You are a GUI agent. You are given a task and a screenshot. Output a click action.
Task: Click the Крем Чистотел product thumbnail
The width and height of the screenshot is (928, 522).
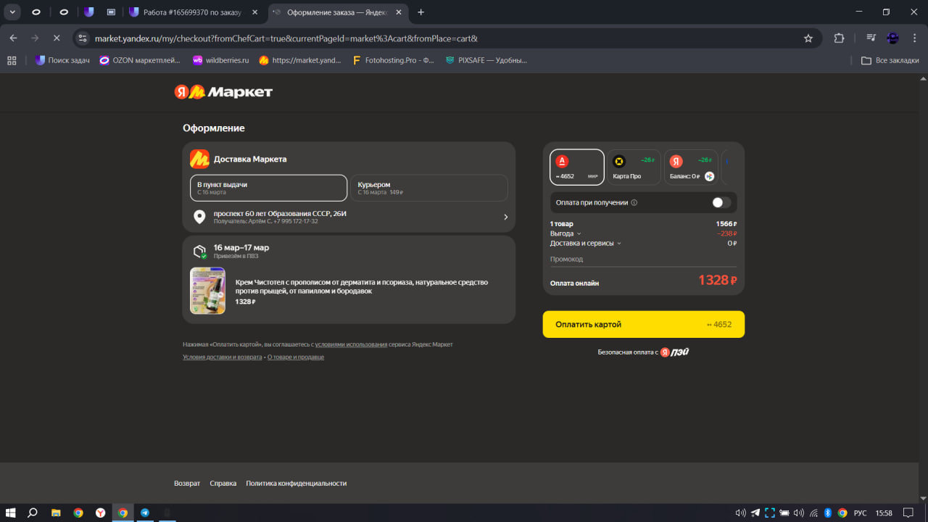207,291
